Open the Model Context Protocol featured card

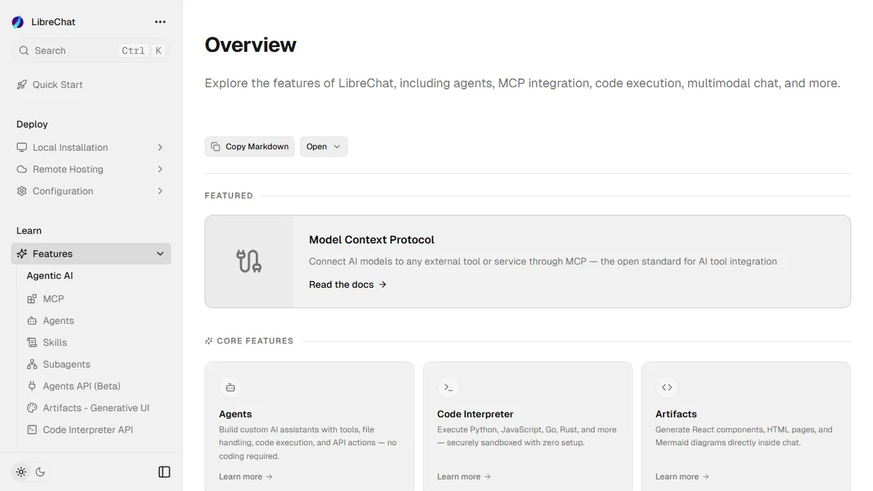pos(528,262)
